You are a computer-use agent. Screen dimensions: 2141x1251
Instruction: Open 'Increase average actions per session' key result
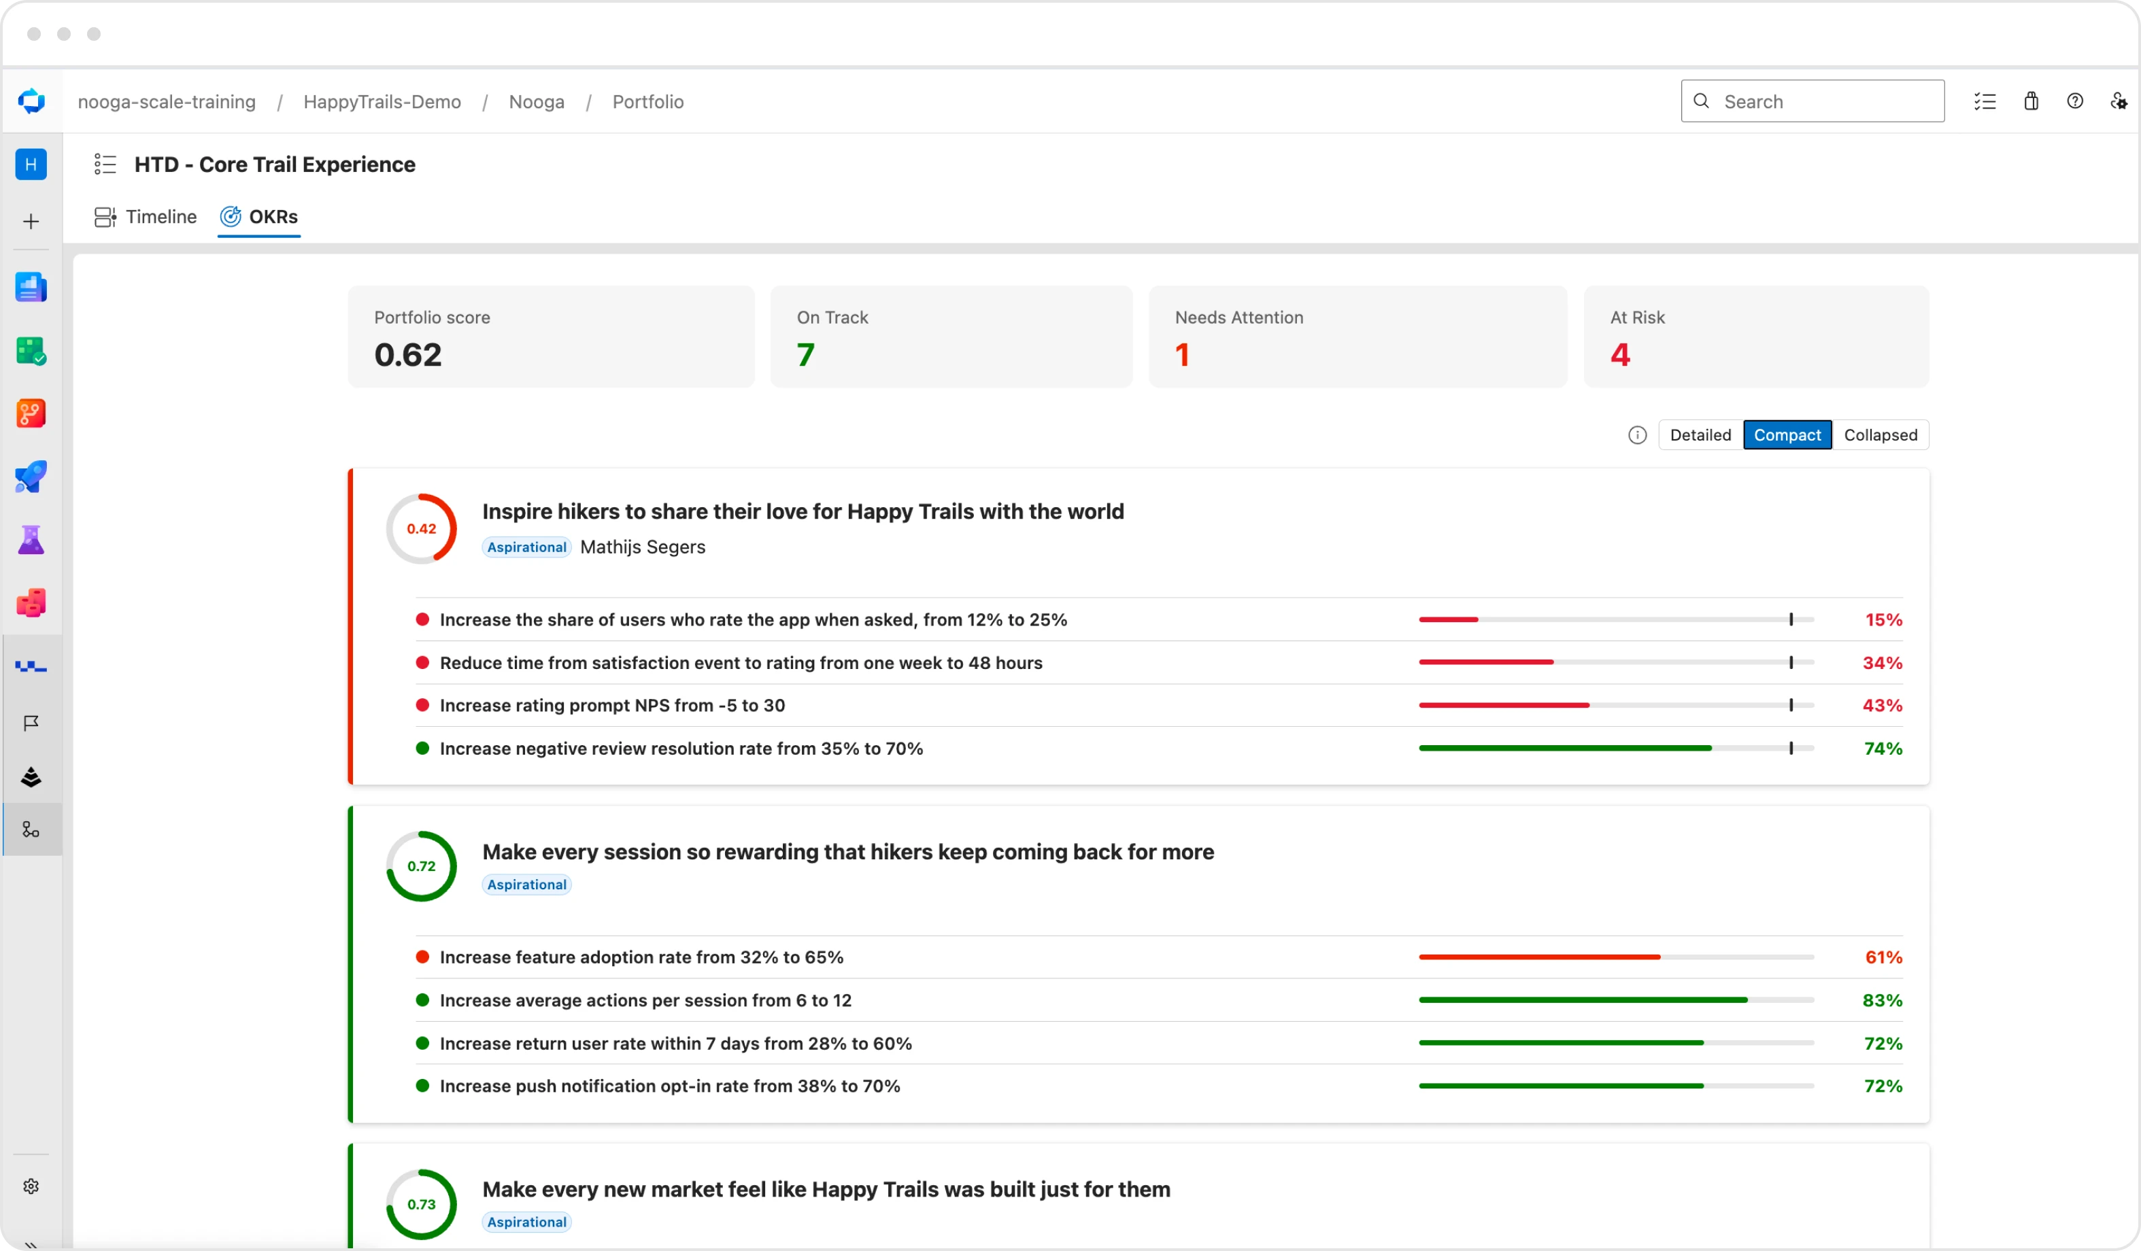tap(645, 1001)
